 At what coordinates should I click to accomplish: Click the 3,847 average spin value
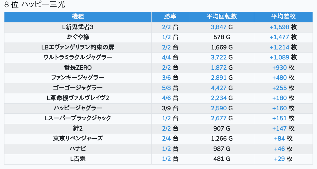click(219, 27)
